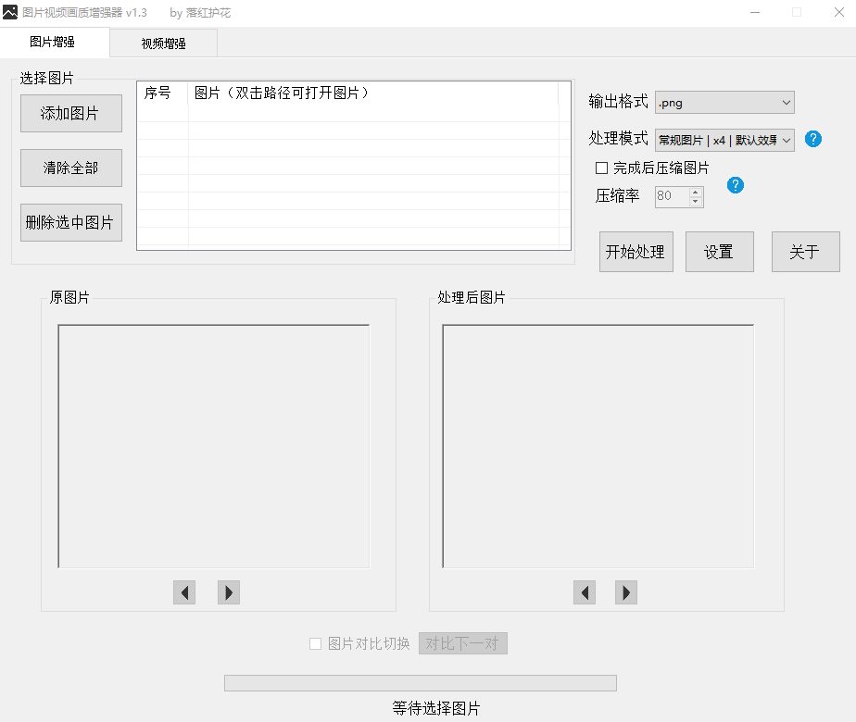Screen dimensions: 856x722
Task: Increase 压缩率 with the up spinner arrow
Action: pos(696,192)
